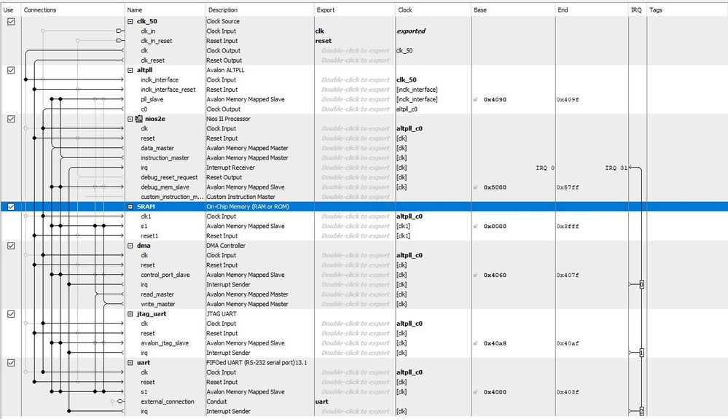Select the debug_mem_slave interface row
The image size is (728, 419).
pos(165,187)
